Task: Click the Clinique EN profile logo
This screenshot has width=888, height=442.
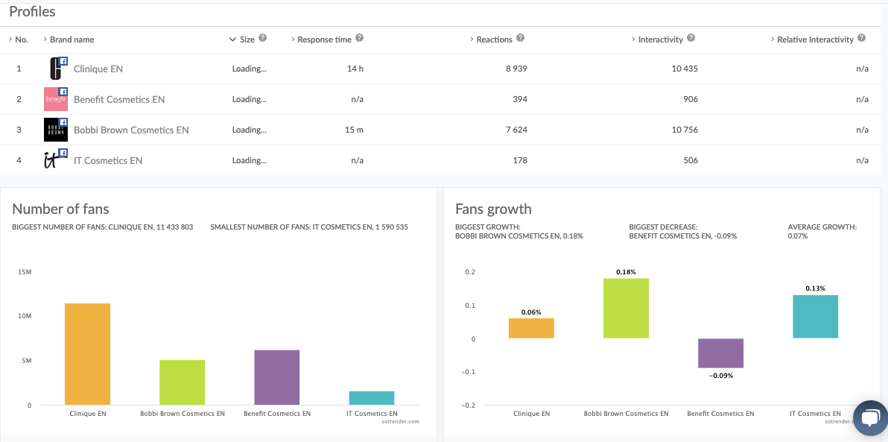Action: 56,69
